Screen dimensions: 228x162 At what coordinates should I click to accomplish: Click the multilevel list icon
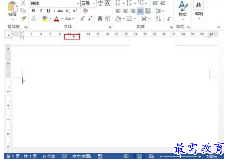pyautogui.click(x=141, y=3)
